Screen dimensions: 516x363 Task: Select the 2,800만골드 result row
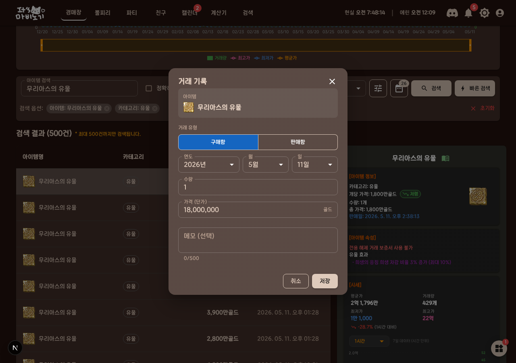(x=173, y=339)
